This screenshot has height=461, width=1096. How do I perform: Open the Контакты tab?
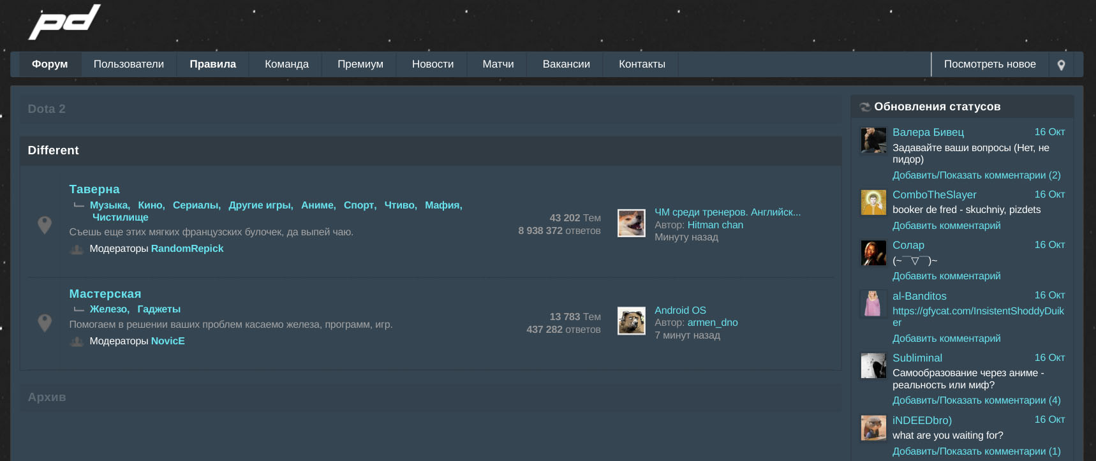642,64
